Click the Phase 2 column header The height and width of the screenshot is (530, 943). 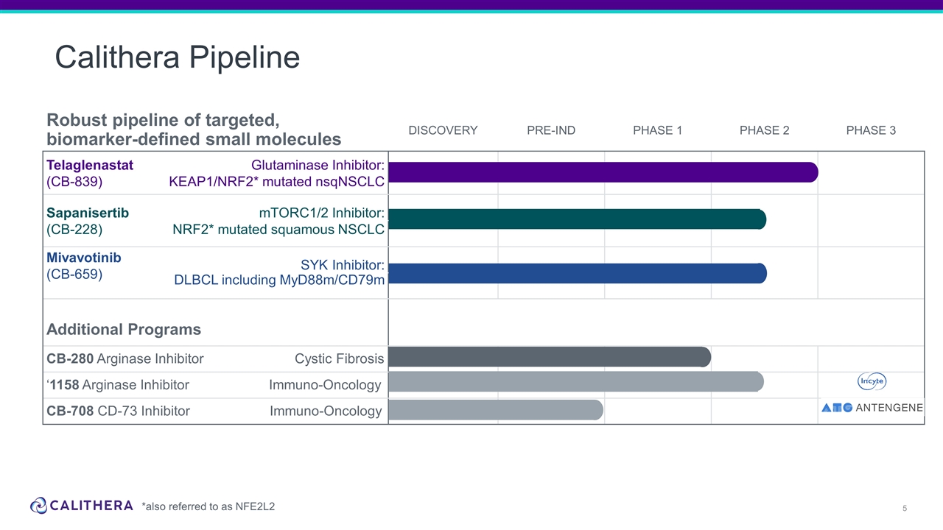[764, 130]
